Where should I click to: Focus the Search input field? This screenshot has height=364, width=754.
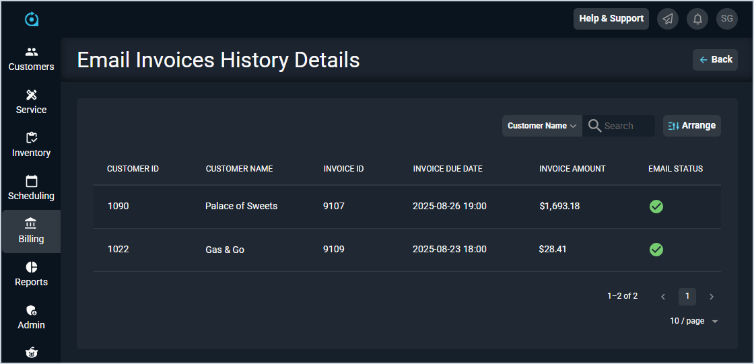[x=627, y=126]
